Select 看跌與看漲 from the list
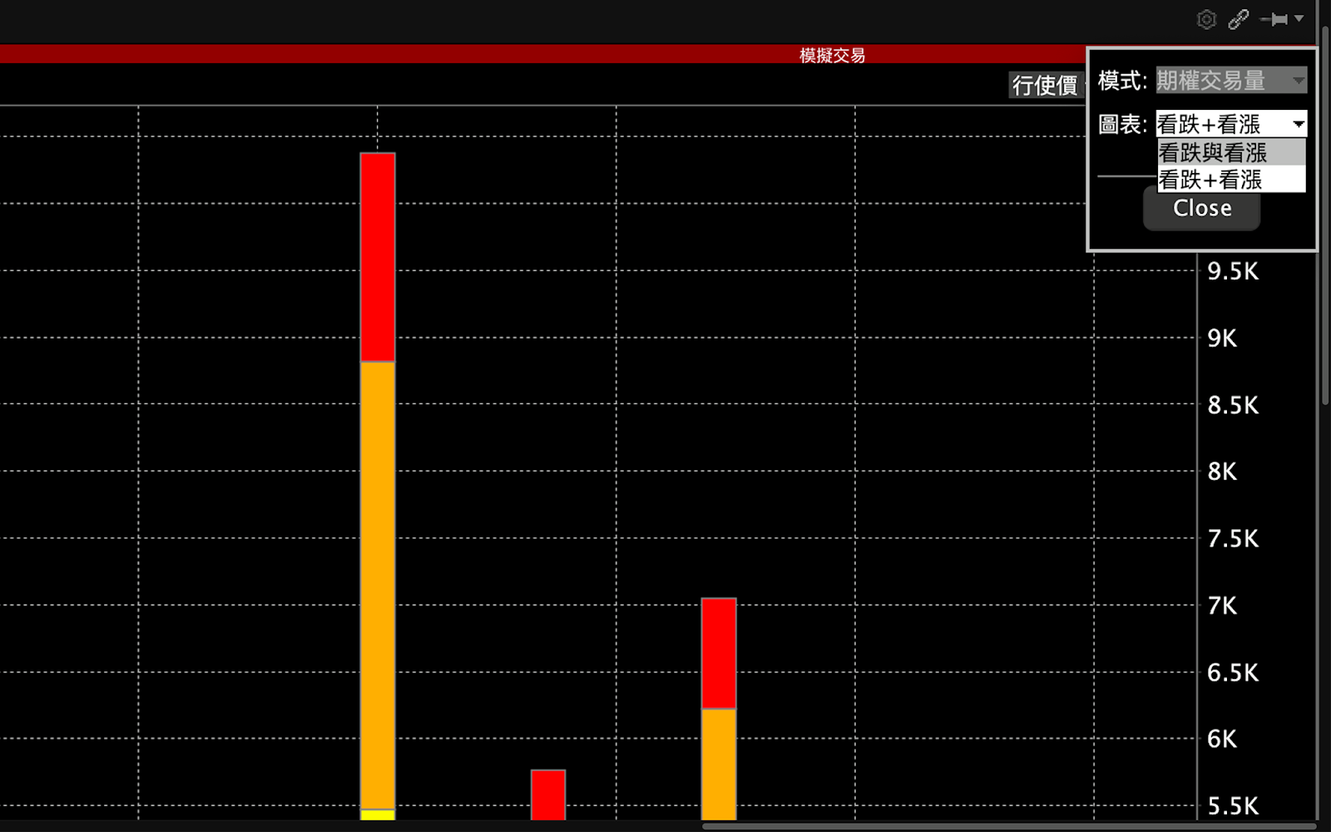 (1231, 152)
